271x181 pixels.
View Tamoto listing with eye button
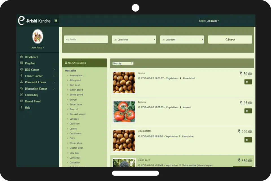pyautogui.click(x=248, y=111)
